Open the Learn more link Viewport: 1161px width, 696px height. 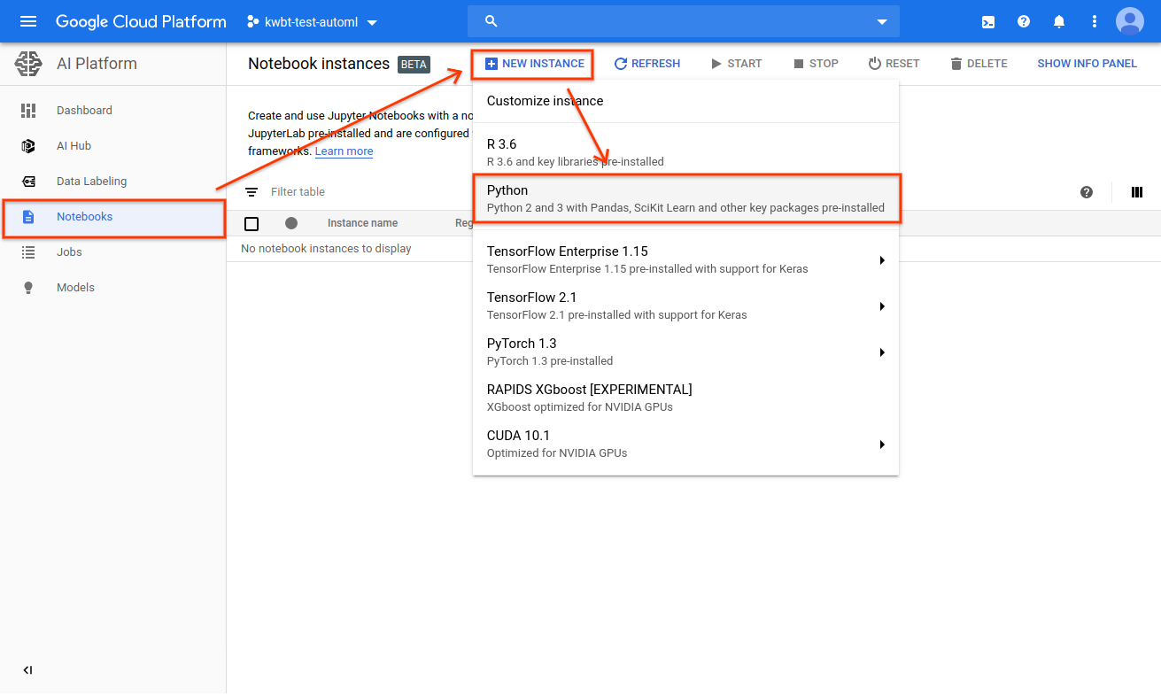click(344, 151)
